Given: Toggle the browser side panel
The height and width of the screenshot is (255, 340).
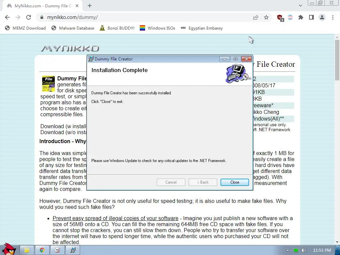Looking at the screenshot, I should coord(311,17).
